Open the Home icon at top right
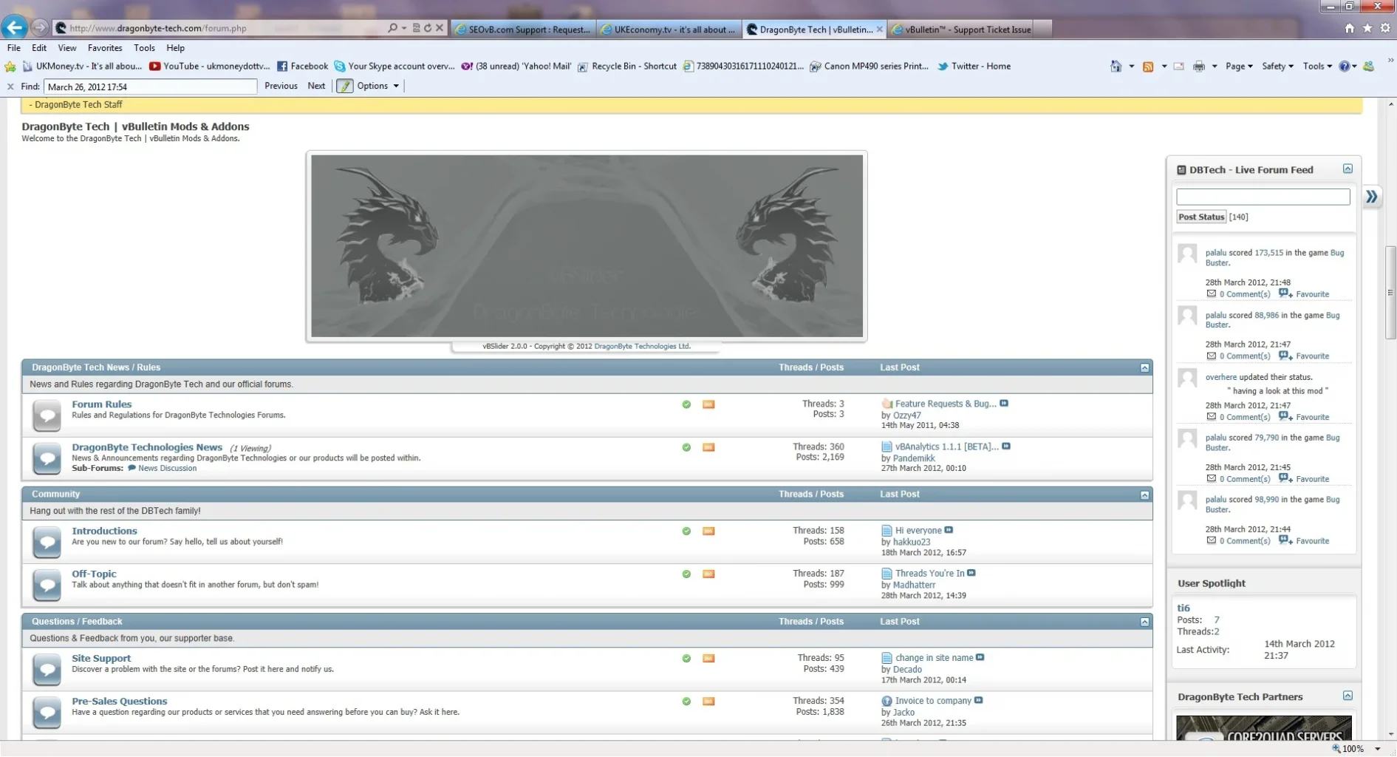 click(x=1349, y=28)
